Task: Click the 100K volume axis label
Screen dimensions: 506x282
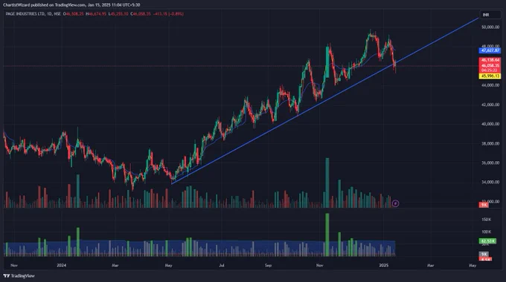Action: click(487, 232)
